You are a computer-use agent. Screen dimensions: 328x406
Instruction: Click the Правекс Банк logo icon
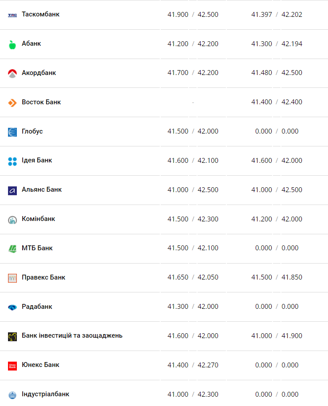pyautogui.click(x=12, y=278)
